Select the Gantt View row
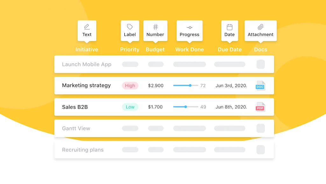 point(76,128)
